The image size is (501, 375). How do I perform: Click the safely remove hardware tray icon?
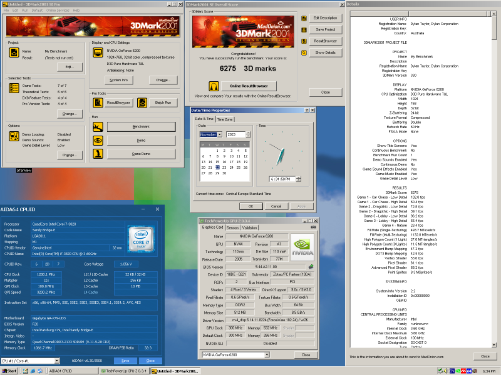[x=441, y=371]
